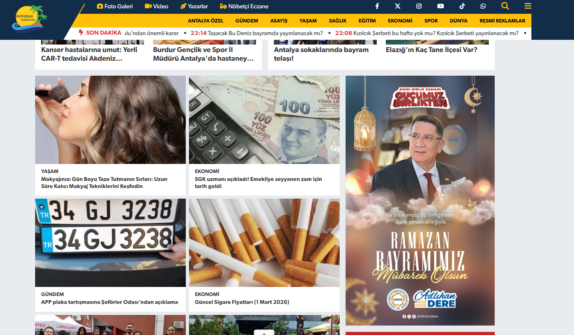Screen dimensions: 574x335
Task: Open the X (Twitter) social icon
Action: click(x=398, y=6)
